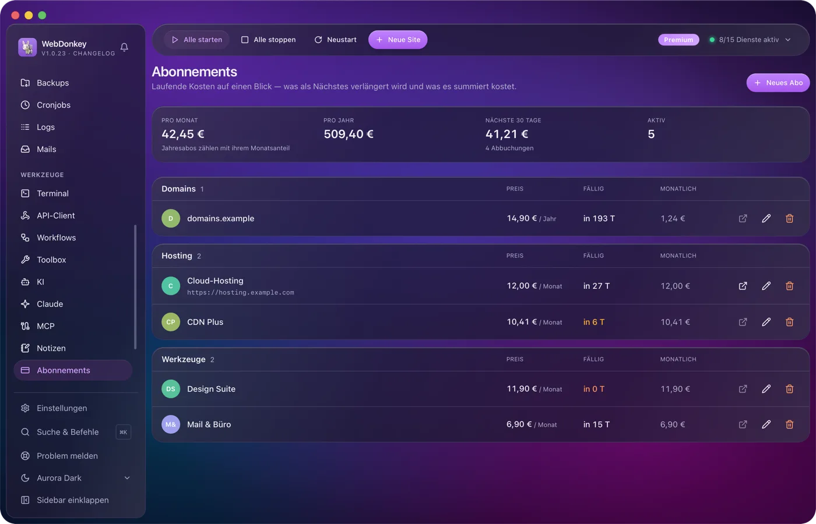
Task: Click the sidebar scrollbar
Action: coord(135,287)
